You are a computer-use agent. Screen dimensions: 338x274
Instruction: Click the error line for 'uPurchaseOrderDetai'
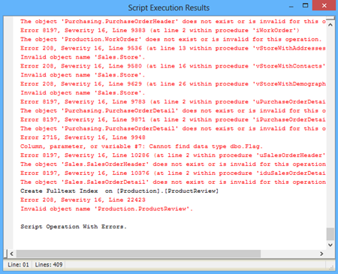point(173,102)
